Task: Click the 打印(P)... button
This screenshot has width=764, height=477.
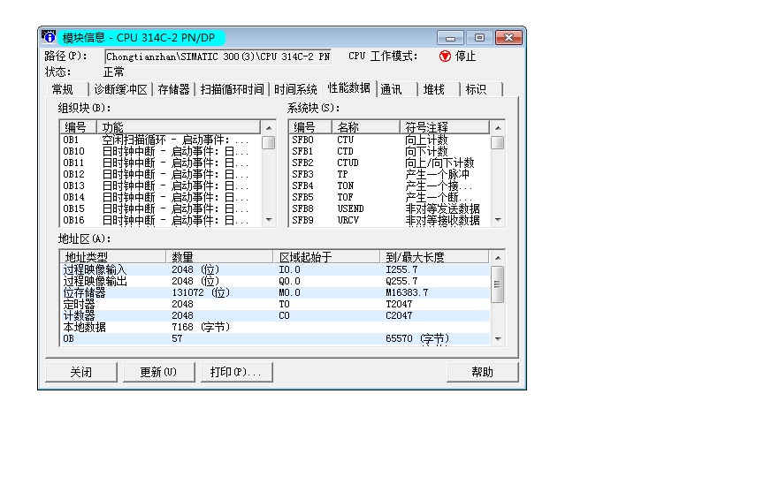Action: pyautogui.click(x=236, y=373)
